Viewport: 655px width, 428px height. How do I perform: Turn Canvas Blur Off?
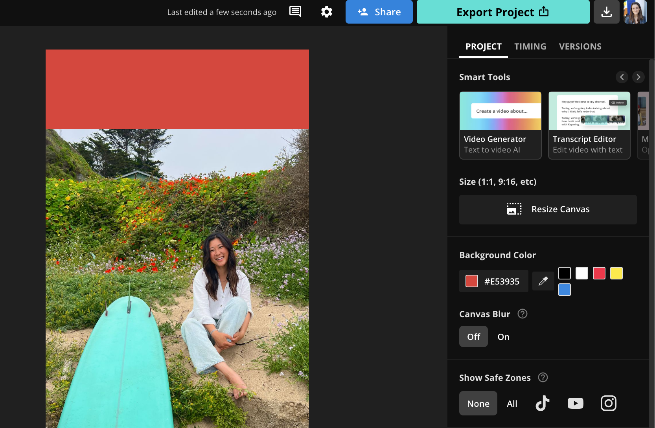(x=473, y=337)
